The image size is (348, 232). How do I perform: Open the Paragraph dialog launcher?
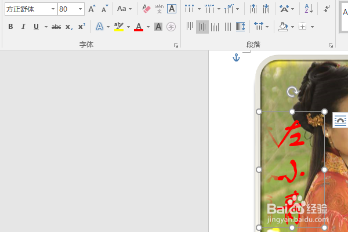pyautogui.click(x=331, y=45)
